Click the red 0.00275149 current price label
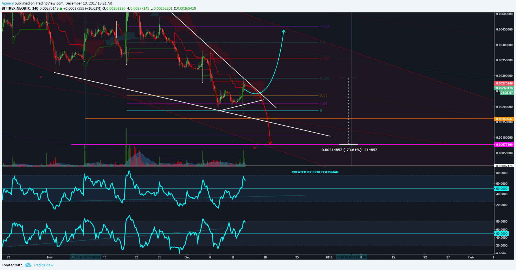 (x=504, y=83)
